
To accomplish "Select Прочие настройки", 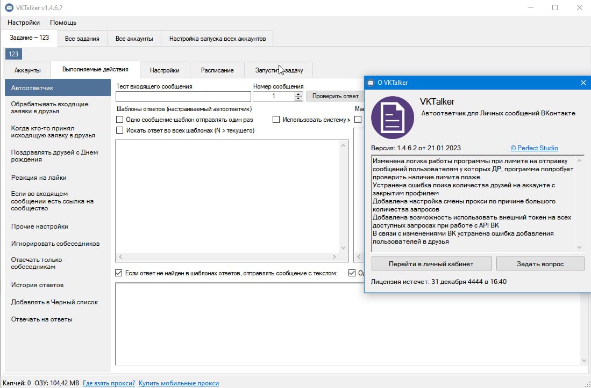I will click(58, 226).
